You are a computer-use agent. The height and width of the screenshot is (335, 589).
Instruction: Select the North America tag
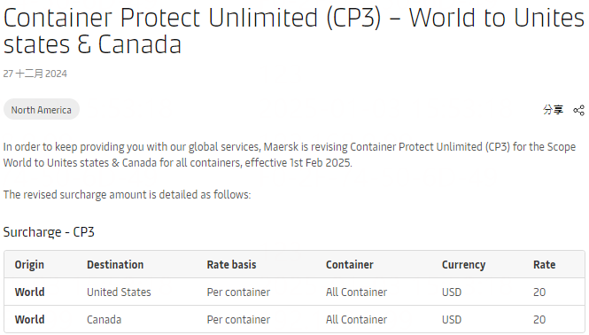(42, 110)
